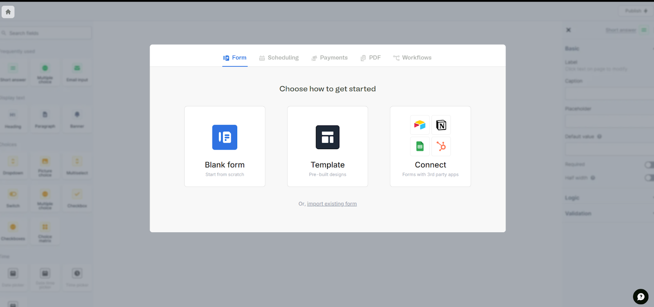Add Multiple choice under Frequently used
This screenshot has width=654, height=307.
pyautogui.click(x=45, y=72)
